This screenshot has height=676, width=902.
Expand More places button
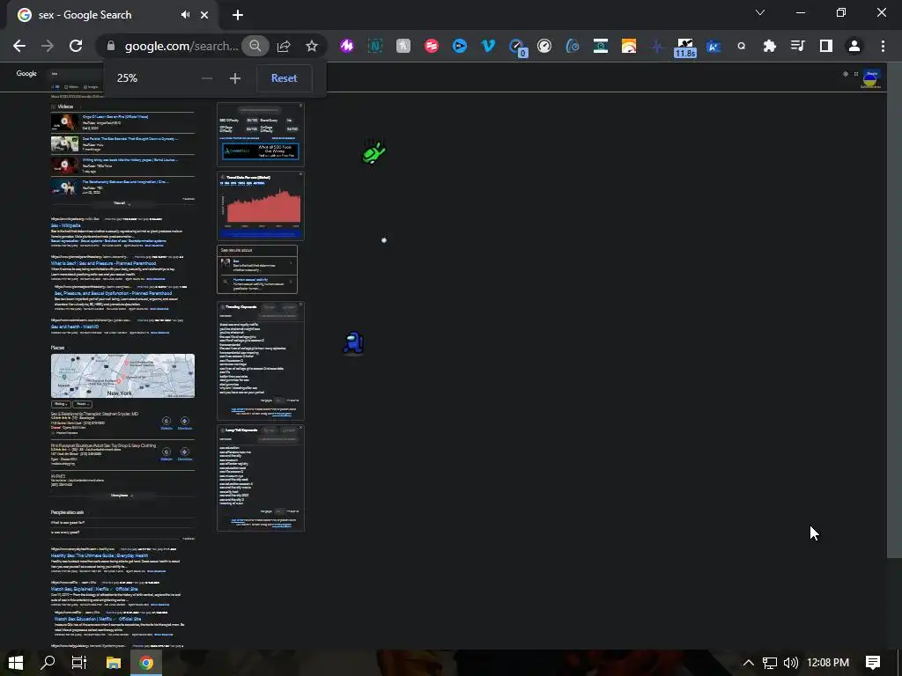(122, 496)
